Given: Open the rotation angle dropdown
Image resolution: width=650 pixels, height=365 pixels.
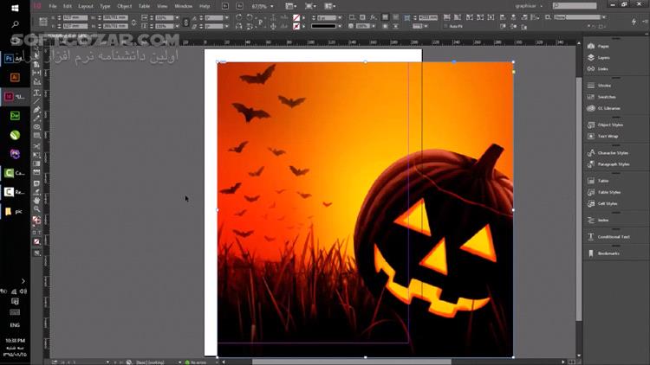Looking at the screenshot, I should (226, 18).
